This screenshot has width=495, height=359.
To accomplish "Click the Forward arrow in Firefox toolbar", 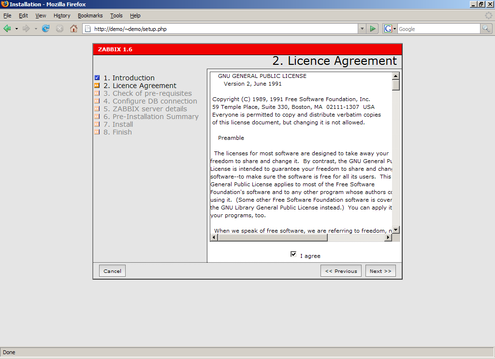I will 26,29.
